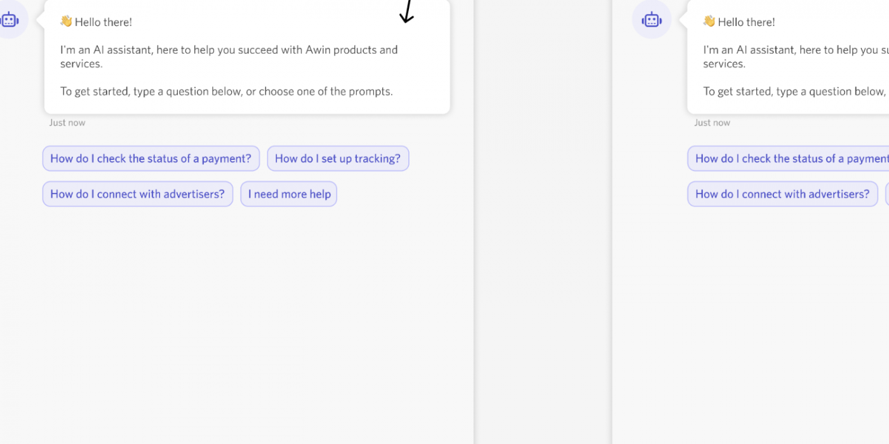Click the 'Just now' timestamp in left chat
Screen dimensions: 889x444
click(x=67, y=123)
